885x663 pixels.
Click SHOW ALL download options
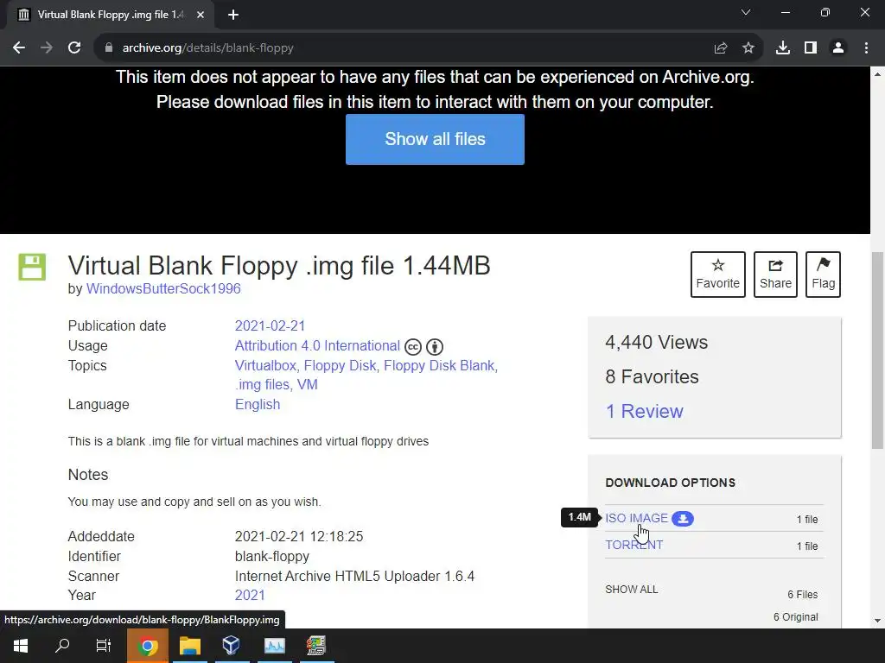click(x=631, y=589)
